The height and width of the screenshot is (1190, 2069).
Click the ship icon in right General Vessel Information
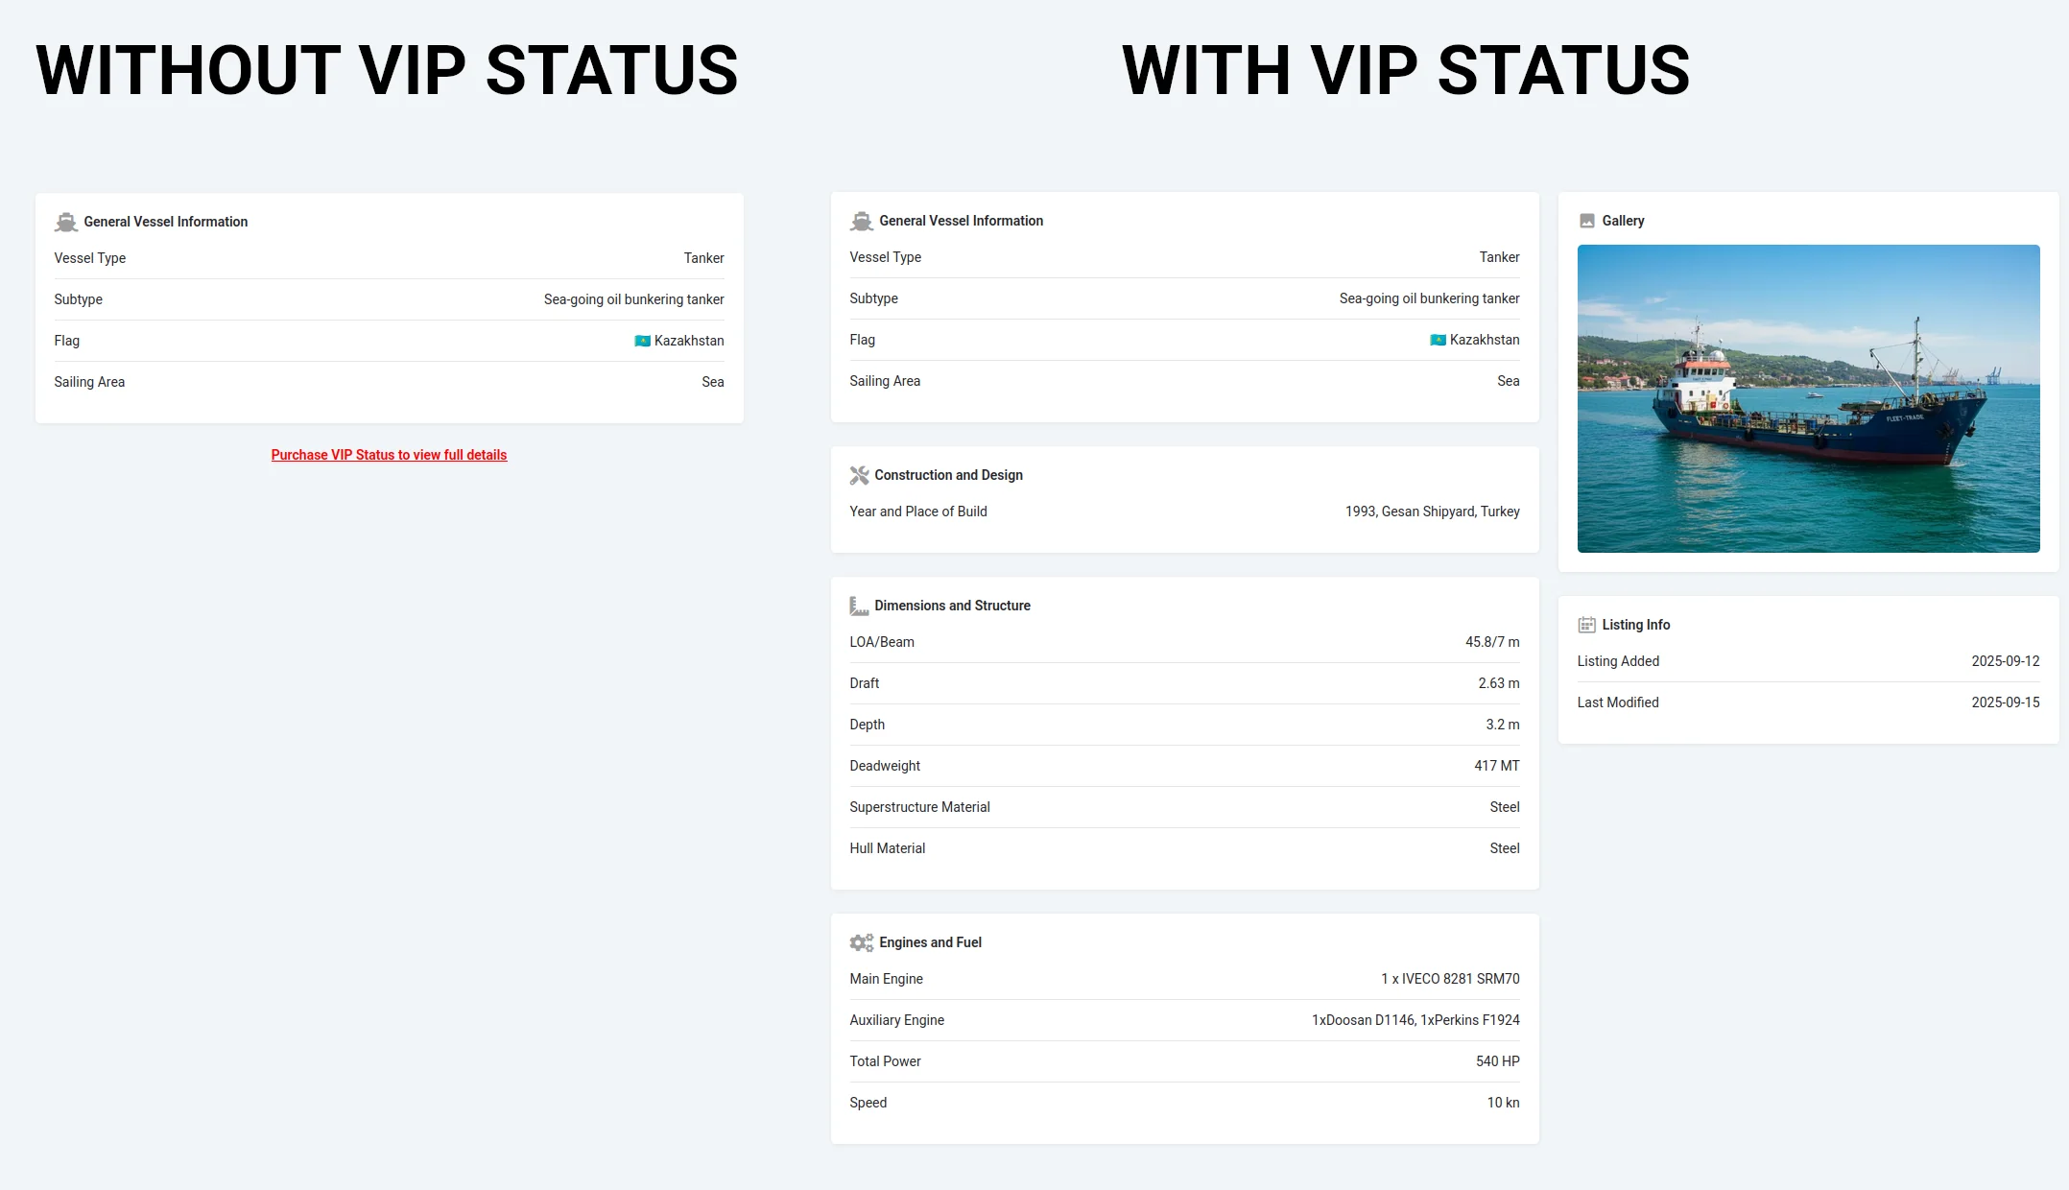click(x=861, y=222)
